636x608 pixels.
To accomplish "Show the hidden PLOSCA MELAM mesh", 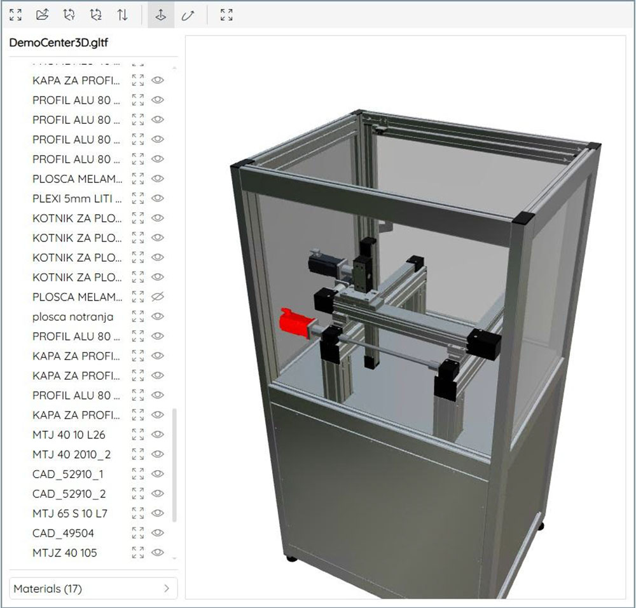I will point(158,297).
